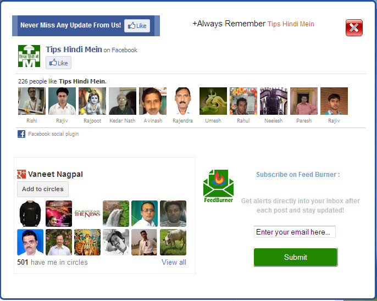Open Kedar Nath's profile picture

pyautogui.click(x=123, y=101)
